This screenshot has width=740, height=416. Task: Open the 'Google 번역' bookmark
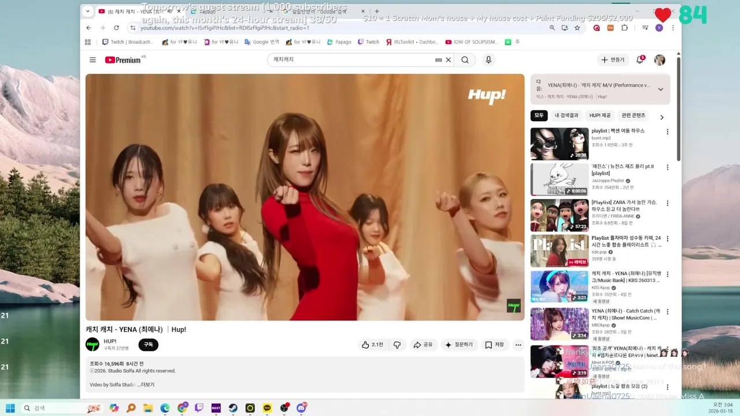(x=262, y=42)
